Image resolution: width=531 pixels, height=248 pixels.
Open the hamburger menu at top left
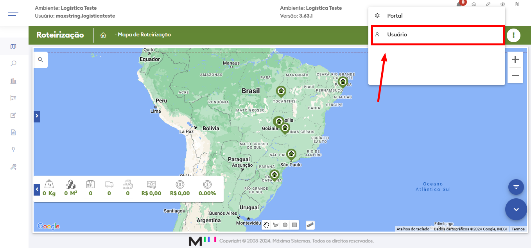[13, 12]
